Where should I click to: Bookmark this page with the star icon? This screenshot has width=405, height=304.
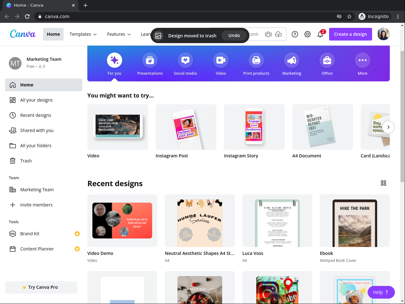349,16
